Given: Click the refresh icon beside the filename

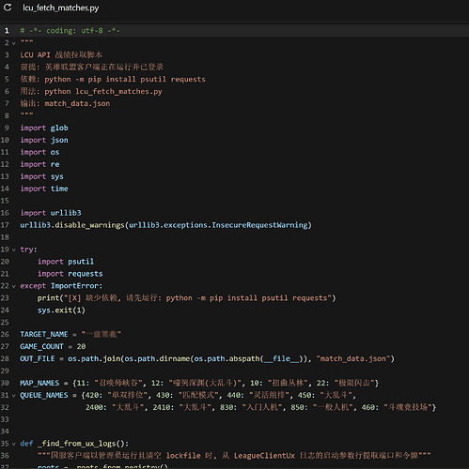Looking at the screenshot, I should (x=8, y=8).
